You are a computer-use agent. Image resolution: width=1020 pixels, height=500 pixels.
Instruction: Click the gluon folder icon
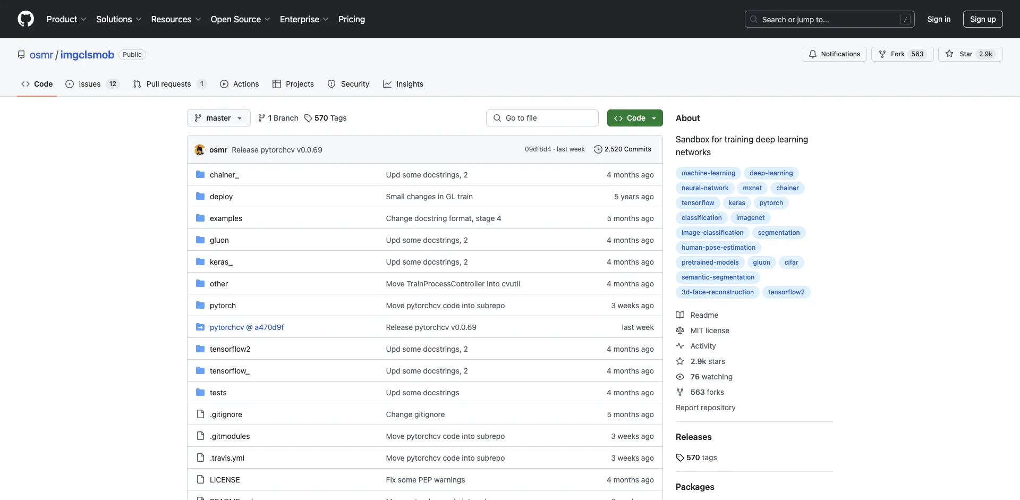click(x=200, y=240)
